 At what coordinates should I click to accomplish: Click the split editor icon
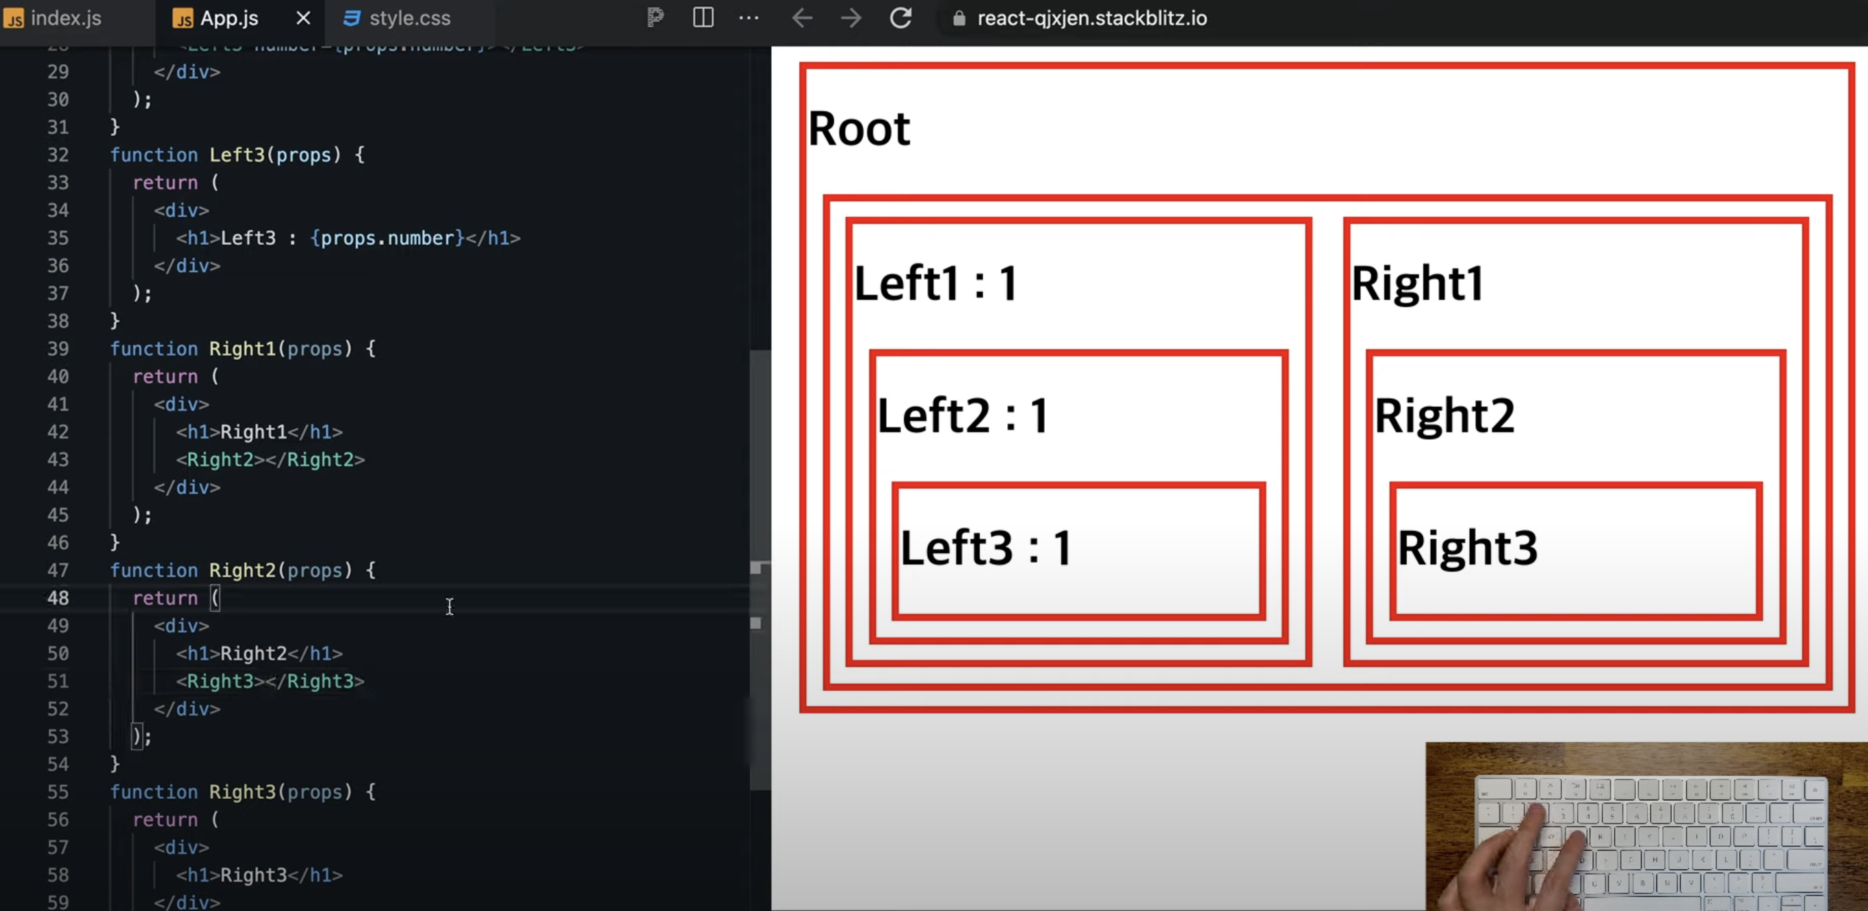click(703, 17)
